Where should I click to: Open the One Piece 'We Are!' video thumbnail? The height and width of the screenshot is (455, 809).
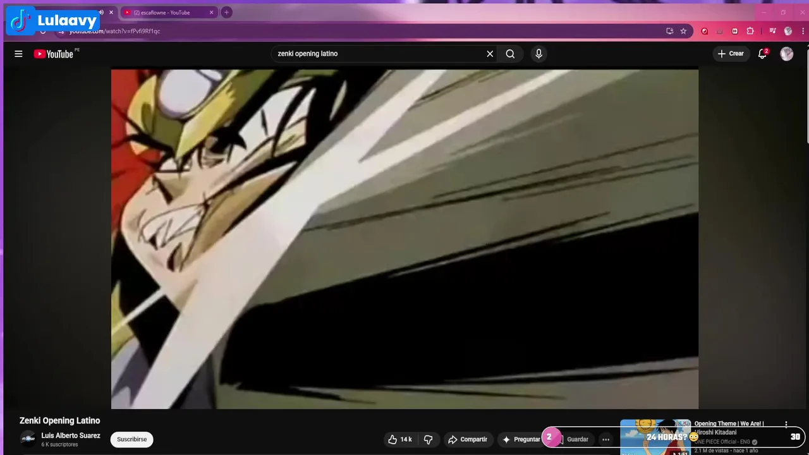coord(655,437)
